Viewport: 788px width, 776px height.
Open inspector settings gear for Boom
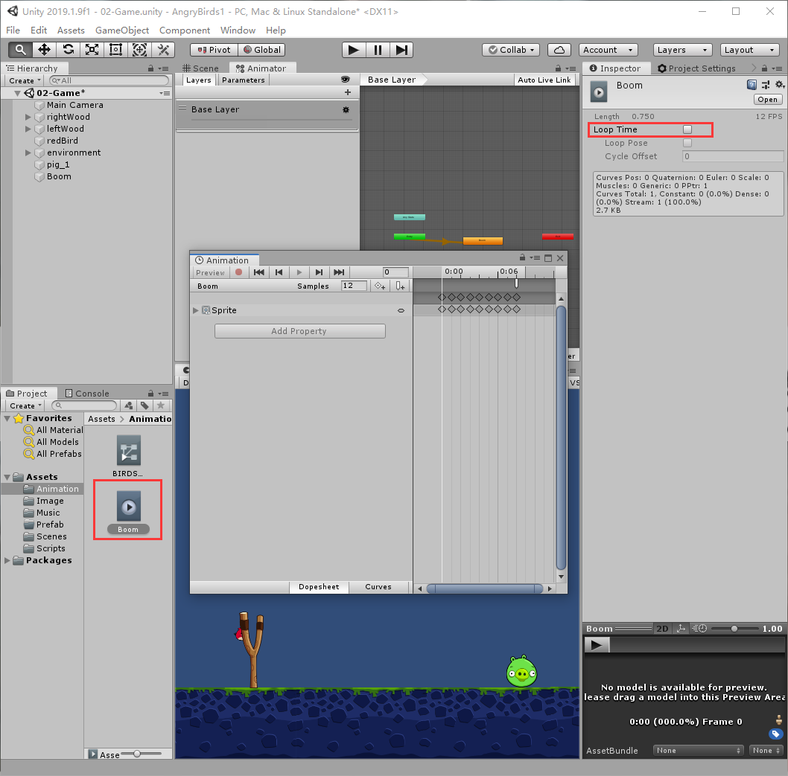click(780, 85)
